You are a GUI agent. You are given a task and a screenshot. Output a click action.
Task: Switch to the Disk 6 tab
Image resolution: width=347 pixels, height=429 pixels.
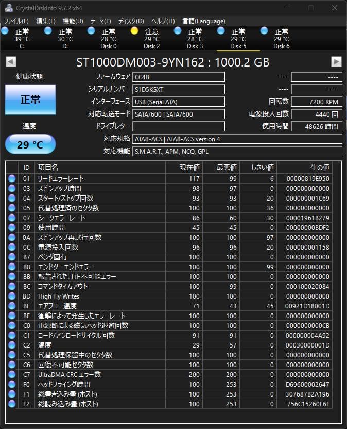pyautogui.click(x=281, y=39)
